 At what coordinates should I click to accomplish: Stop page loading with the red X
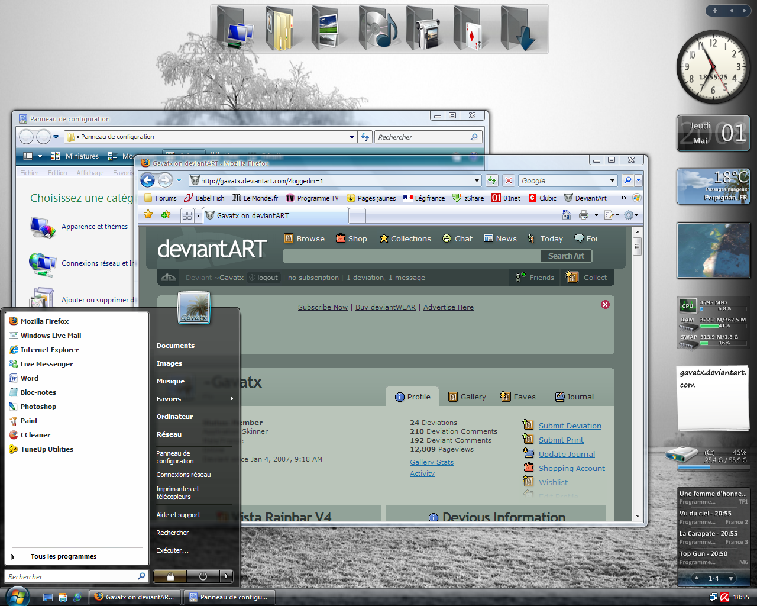(508, 180)
